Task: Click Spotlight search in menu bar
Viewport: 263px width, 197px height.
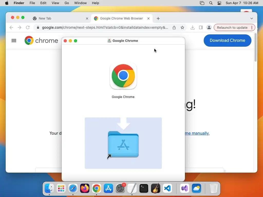Action: coord(211,3)
